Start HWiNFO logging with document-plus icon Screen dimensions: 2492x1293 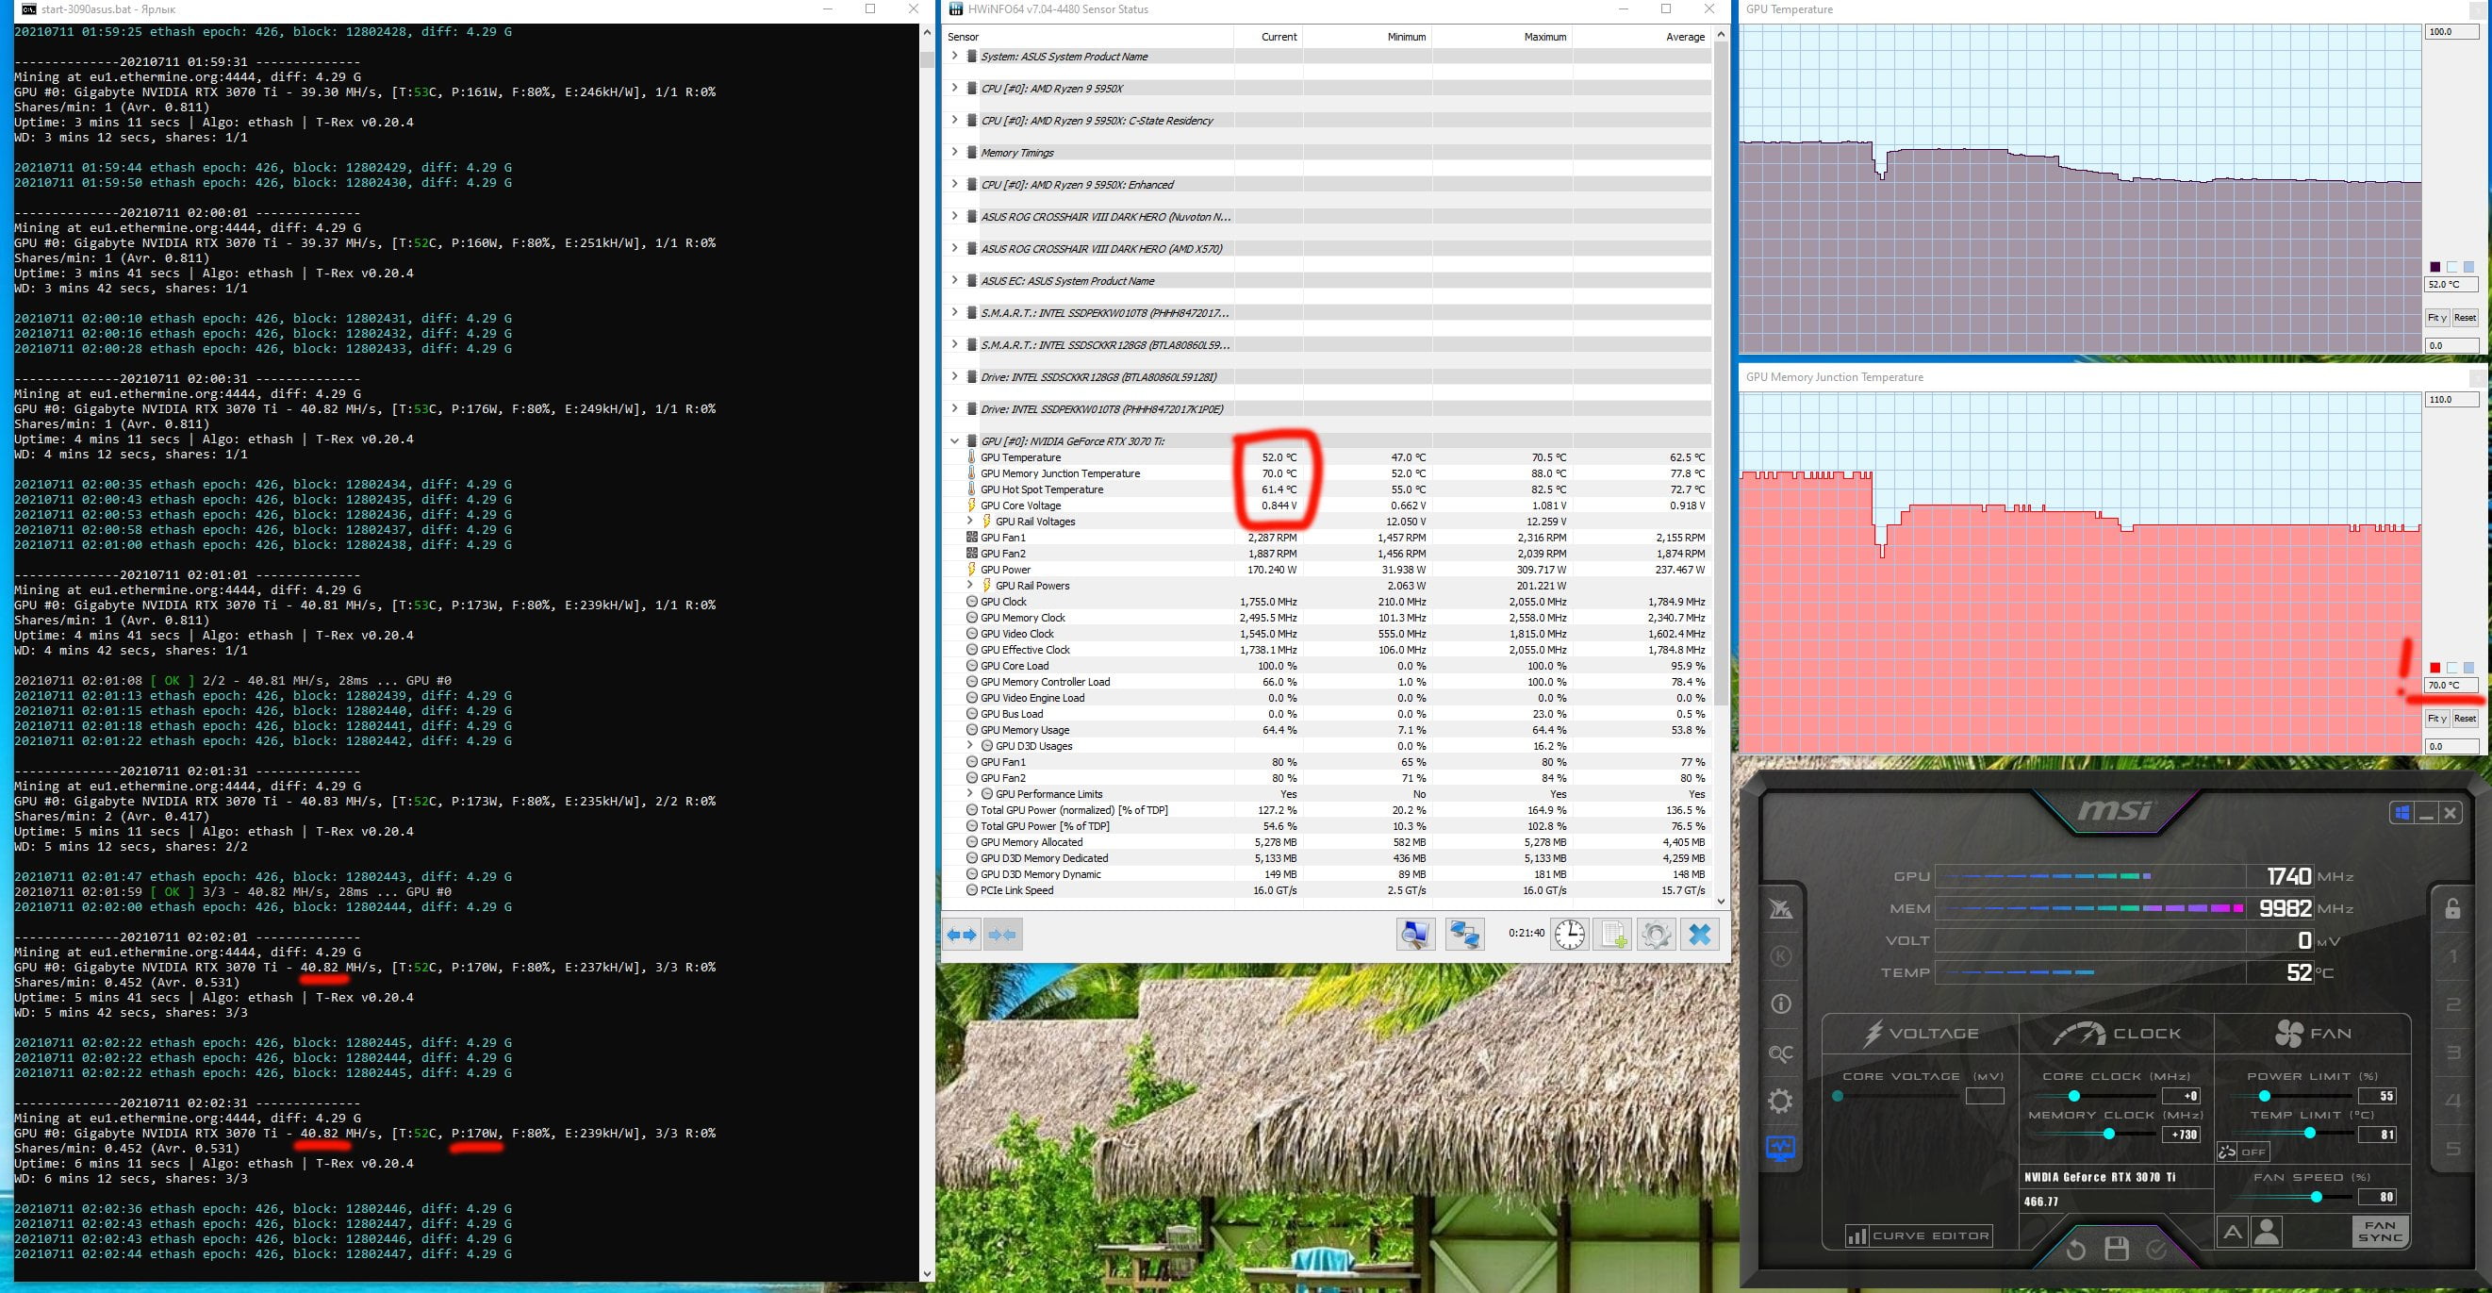coord(1612,935)
